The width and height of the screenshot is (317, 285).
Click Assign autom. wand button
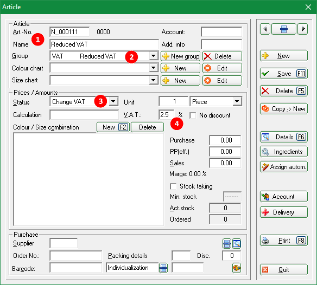coord(284,167)
